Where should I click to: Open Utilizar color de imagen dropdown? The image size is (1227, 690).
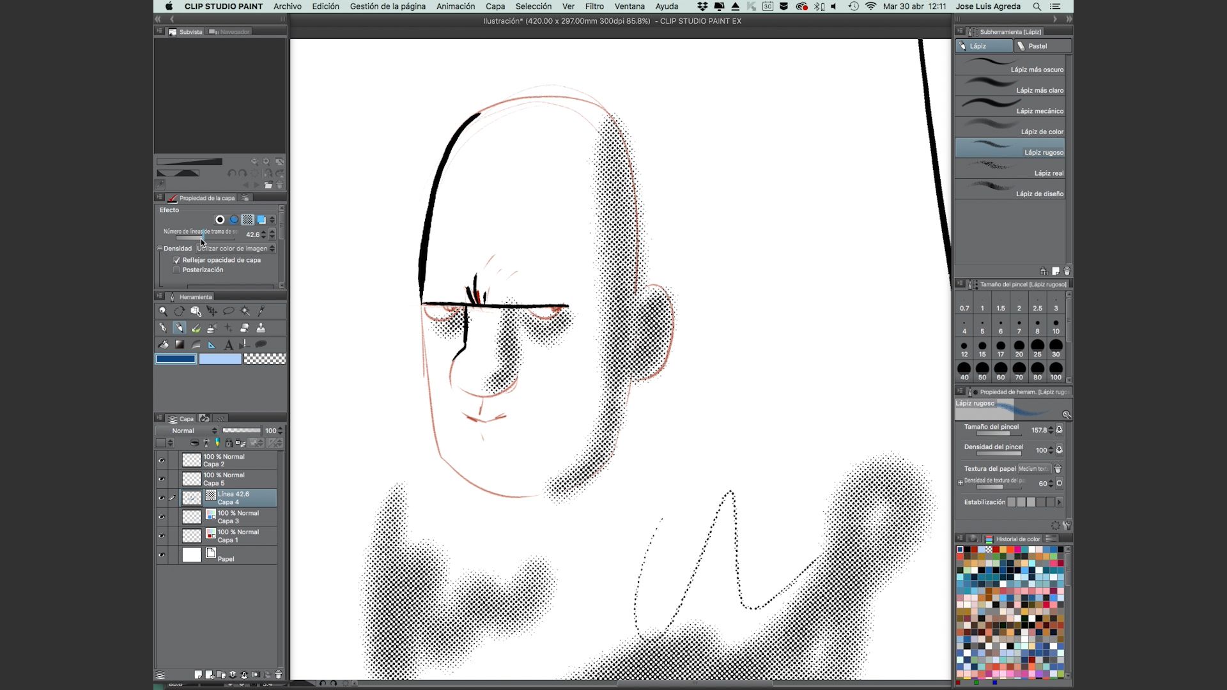(x=235, y=249)
